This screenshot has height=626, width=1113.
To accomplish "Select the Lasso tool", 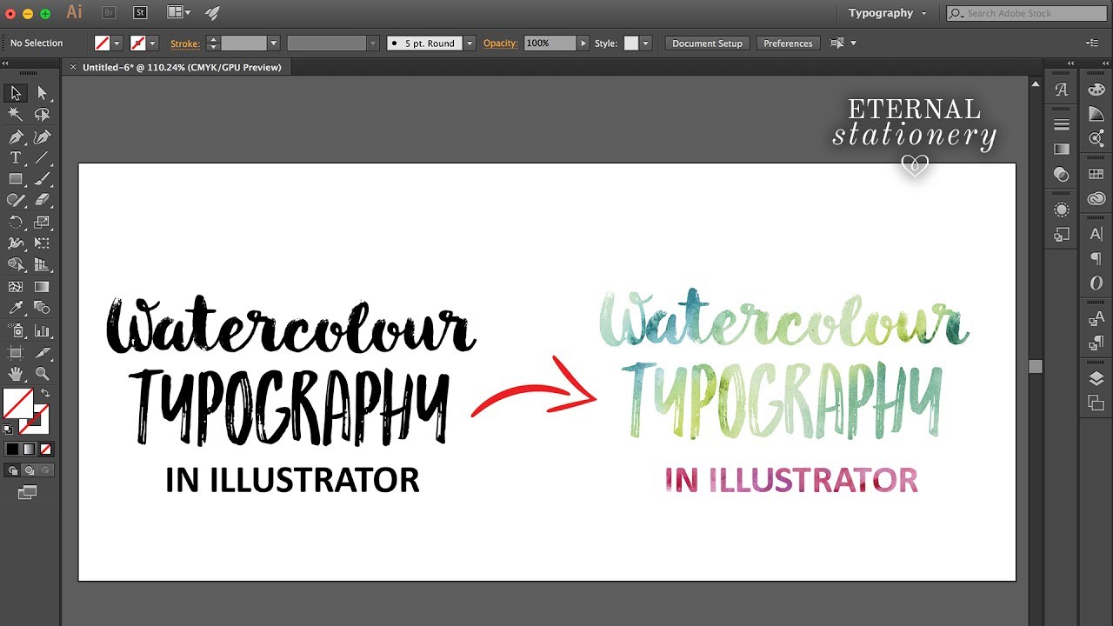I will (42, 115).
